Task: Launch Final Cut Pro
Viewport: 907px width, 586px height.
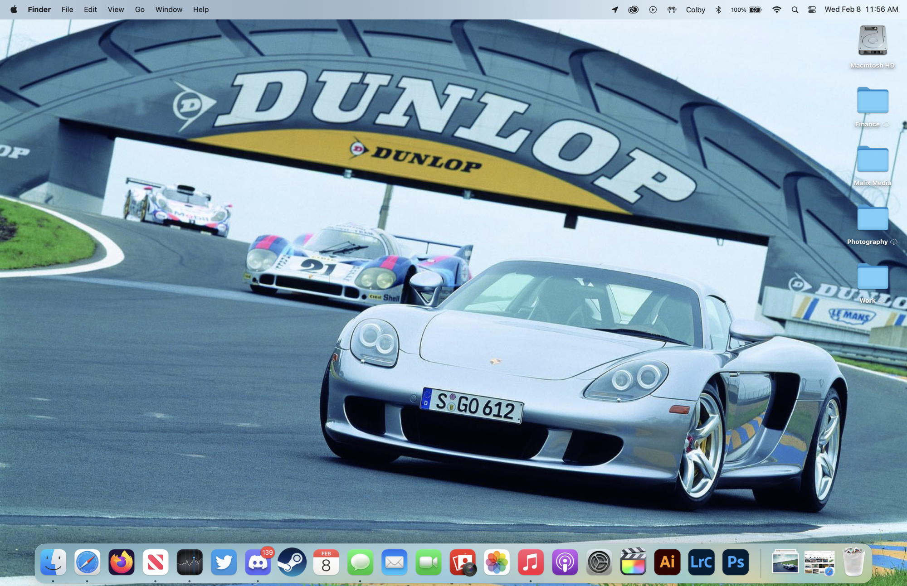Action: [633, 562]
